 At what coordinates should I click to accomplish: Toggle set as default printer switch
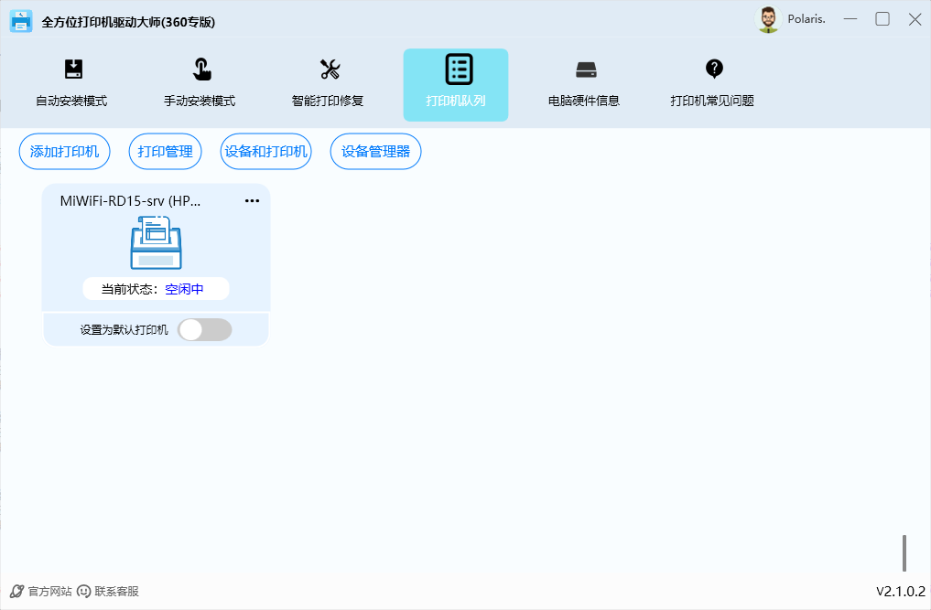pos(204,330)
